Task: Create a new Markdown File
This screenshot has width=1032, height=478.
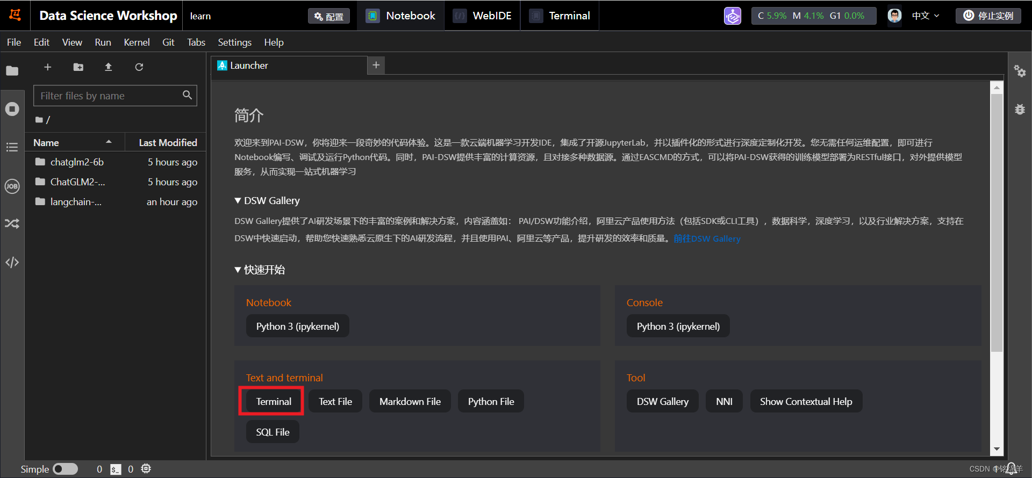Action: 410,401
